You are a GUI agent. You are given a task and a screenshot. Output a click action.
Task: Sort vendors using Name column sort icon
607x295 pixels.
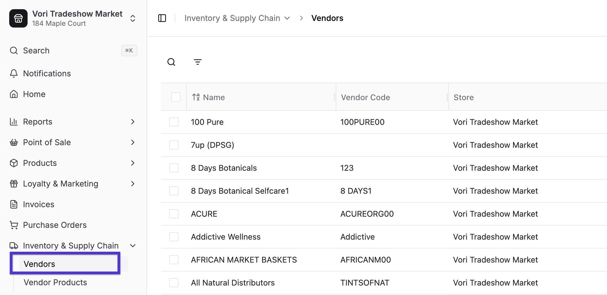(x=196, y=97)
